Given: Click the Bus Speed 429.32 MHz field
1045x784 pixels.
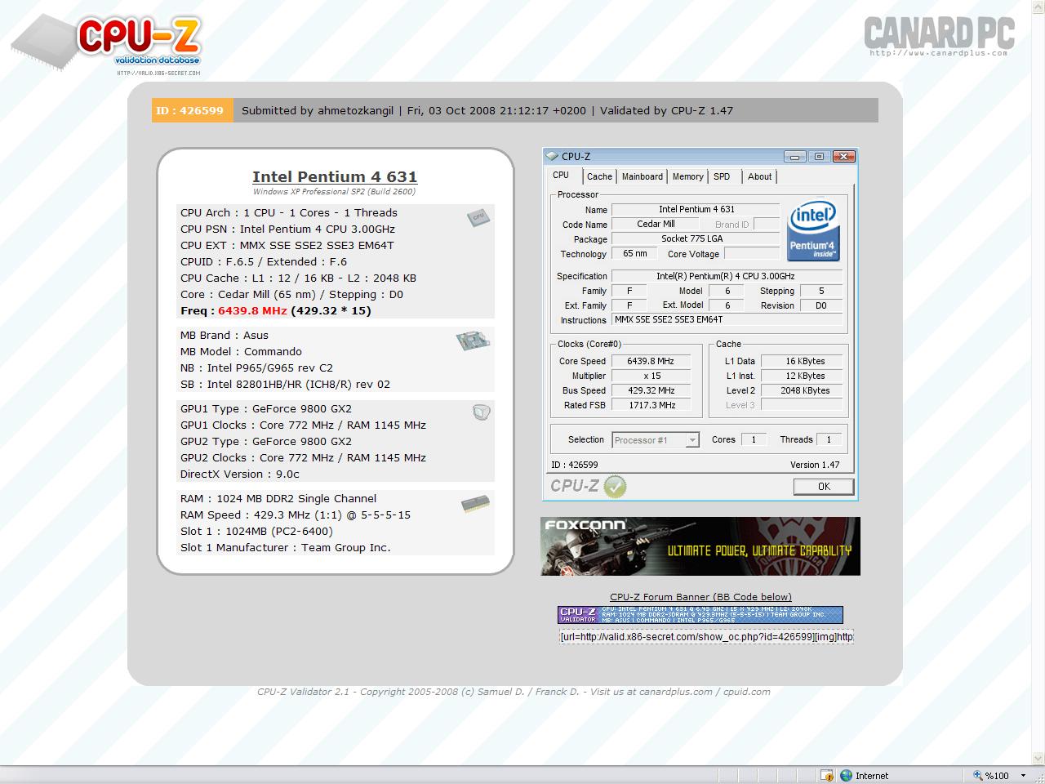Looking at the screenshot, I should tap(651, 390).
